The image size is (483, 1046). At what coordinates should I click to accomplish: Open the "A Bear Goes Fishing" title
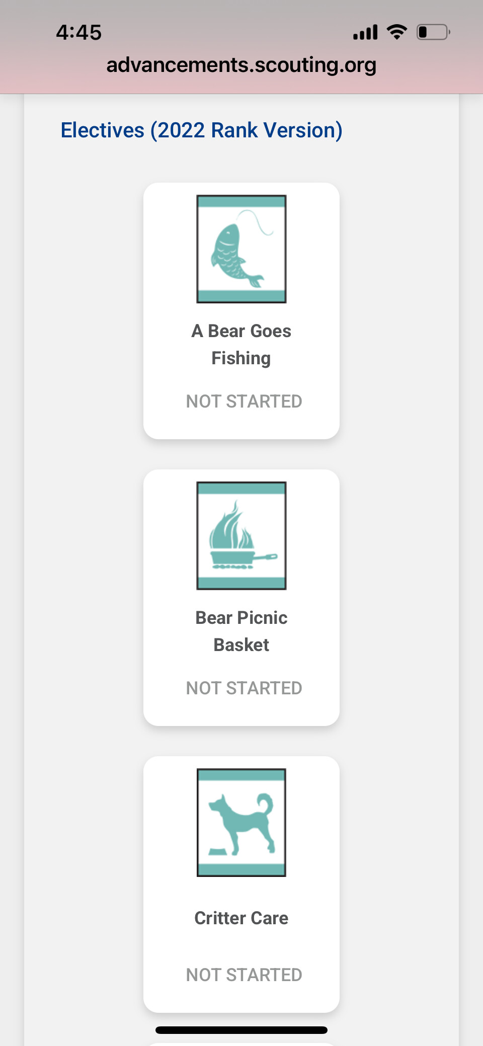click(x=242, y=345)
